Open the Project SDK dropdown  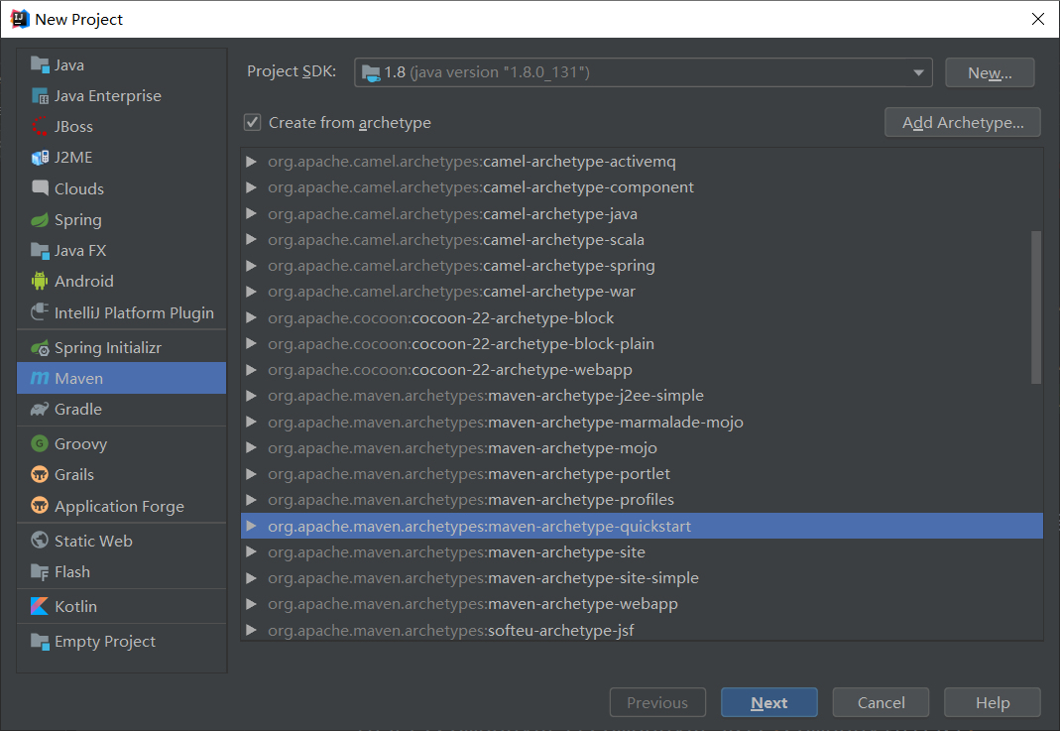tap(917, 71)
